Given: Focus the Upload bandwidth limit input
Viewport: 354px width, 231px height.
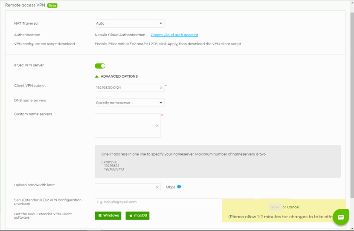Looking at the screenshot, I should click(x=125, y=187).
